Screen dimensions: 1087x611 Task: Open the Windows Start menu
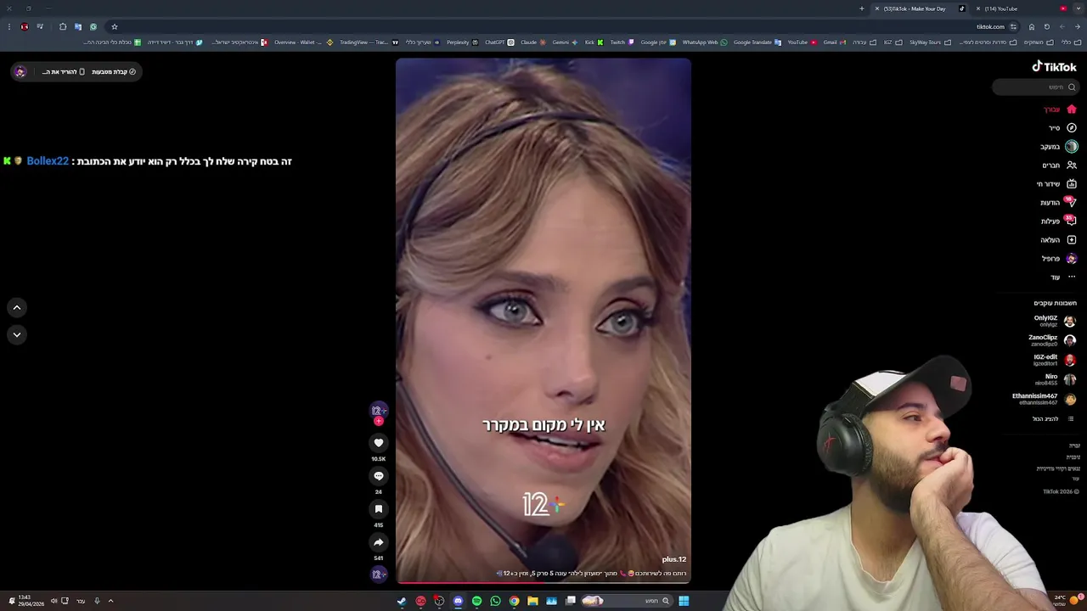click(x=684, y=601)
